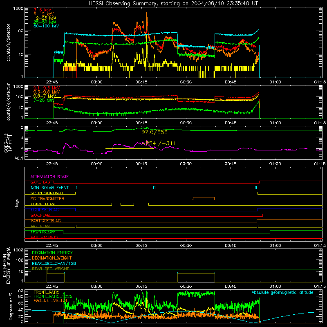The height and width of the screenshot is (327, 327).
Task: Select the PARTICLE_FLAG label
Action: click(46, 221)
